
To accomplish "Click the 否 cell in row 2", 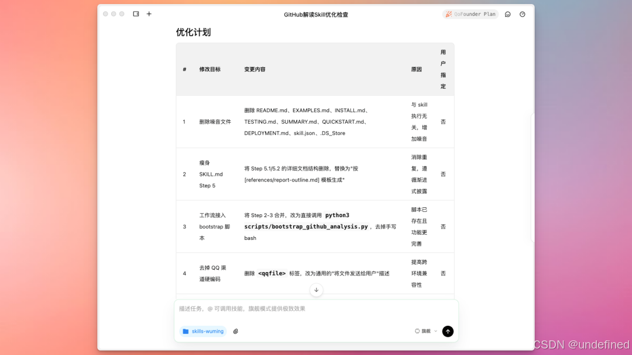I will coord(443,174).
